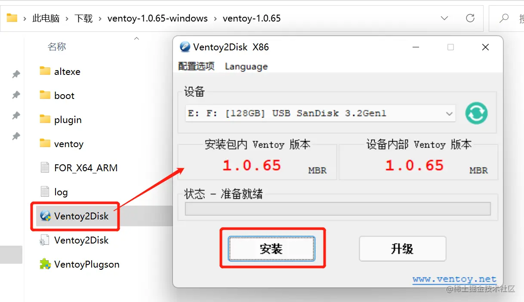Select the altexe folder icon

click(x=45, y=71)
